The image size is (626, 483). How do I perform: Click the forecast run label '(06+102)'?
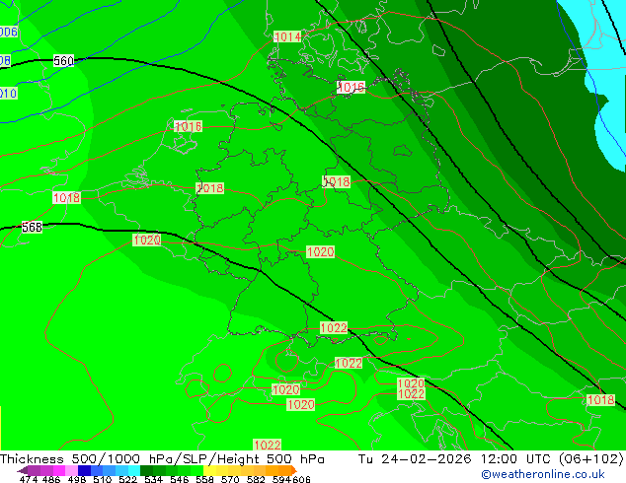tap(590, 458)
